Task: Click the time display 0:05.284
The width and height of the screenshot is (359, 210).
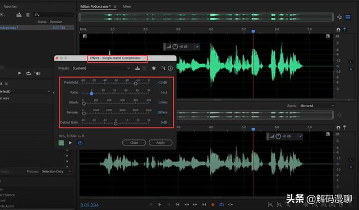Action: (x=90, y=205)
